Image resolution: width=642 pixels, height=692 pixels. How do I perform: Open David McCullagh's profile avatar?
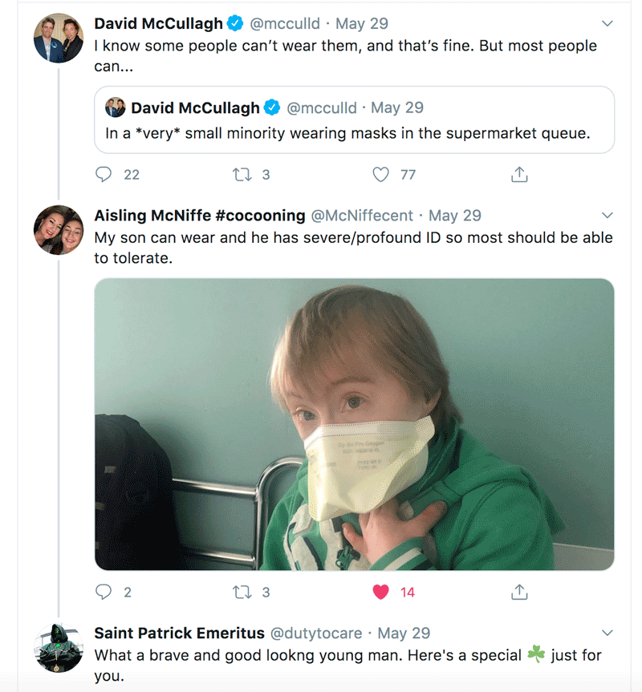coord(59,38)
